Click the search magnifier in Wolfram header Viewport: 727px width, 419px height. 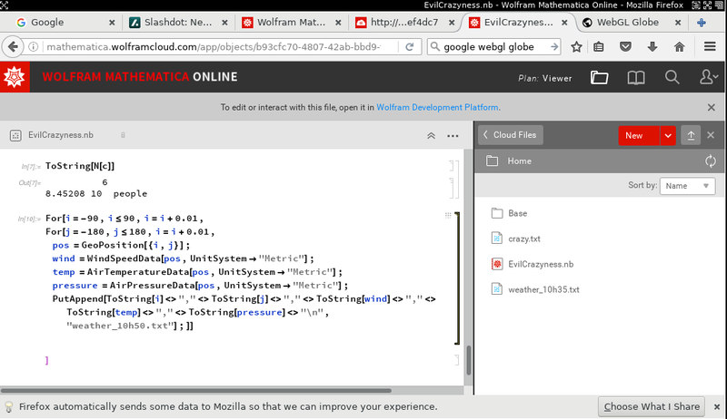pyautogui.click(x=672, y=78)
